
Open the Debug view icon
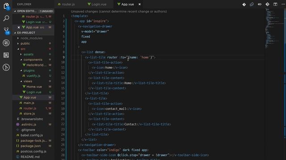coord(6,43)
